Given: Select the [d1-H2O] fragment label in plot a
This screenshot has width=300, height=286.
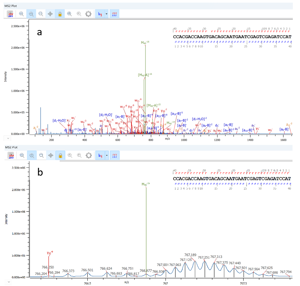Looking at the screenshot, I should 59,120.
